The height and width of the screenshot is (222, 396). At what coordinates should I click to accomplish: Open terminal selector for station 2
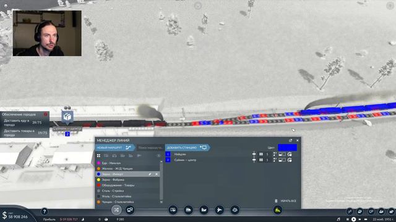coord(264,160)
